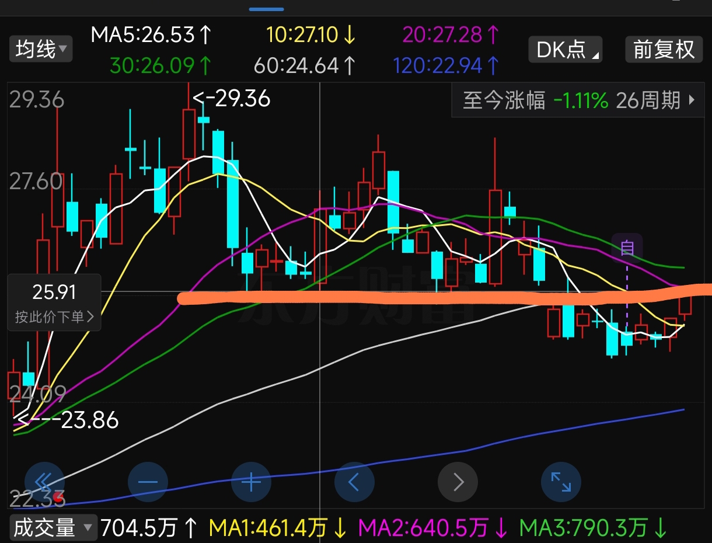This screenshot has height=543, width=712.
Task: Expand chart to fullscreen icon
Action: (561, 482)
